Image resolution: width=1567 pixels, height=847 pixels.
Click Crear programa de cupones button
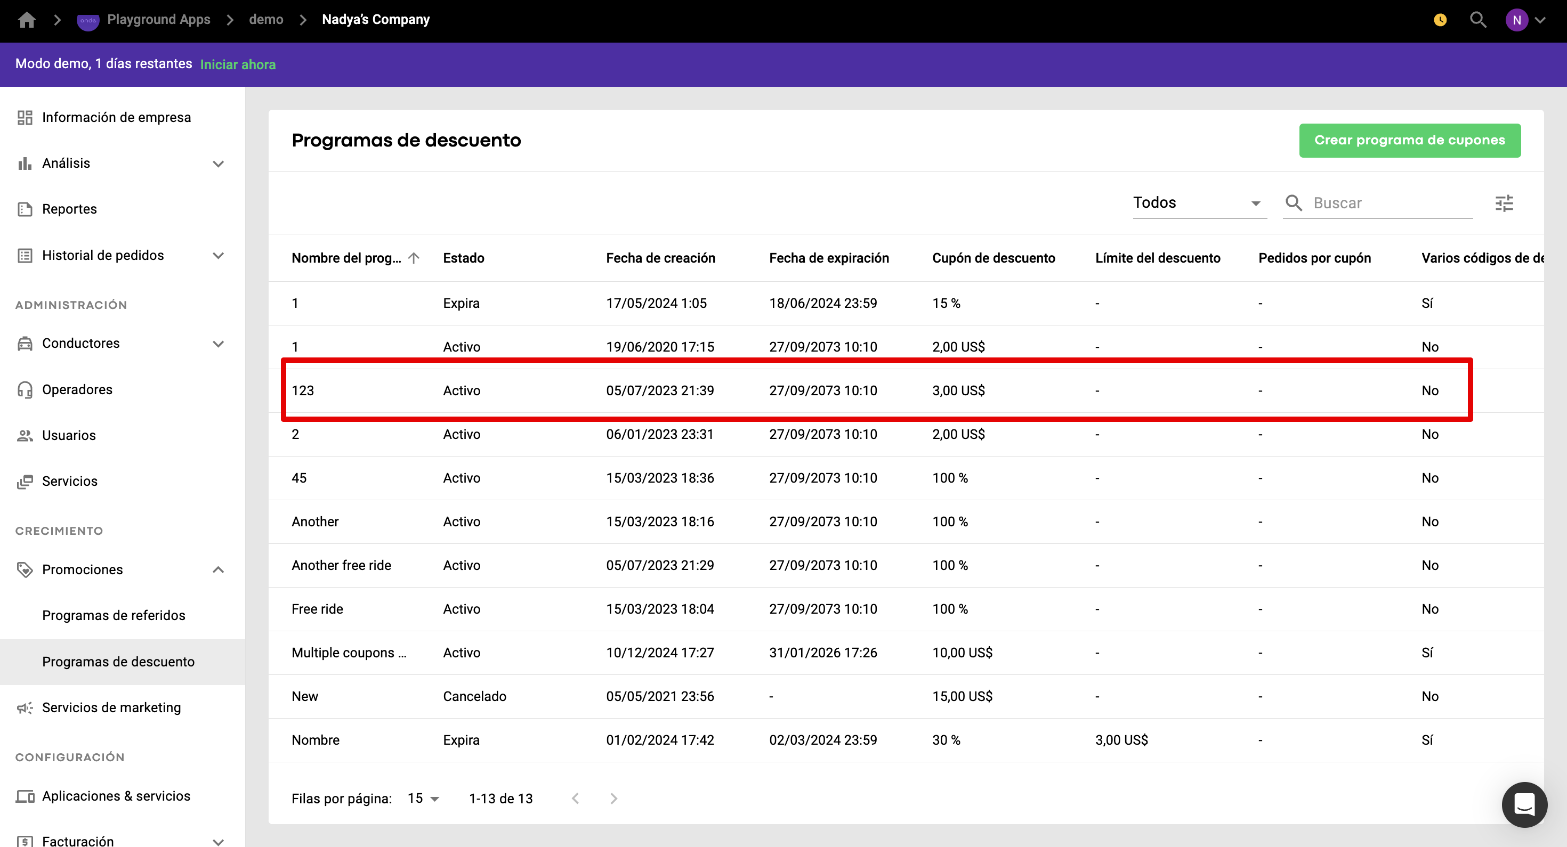point(1409,141)
